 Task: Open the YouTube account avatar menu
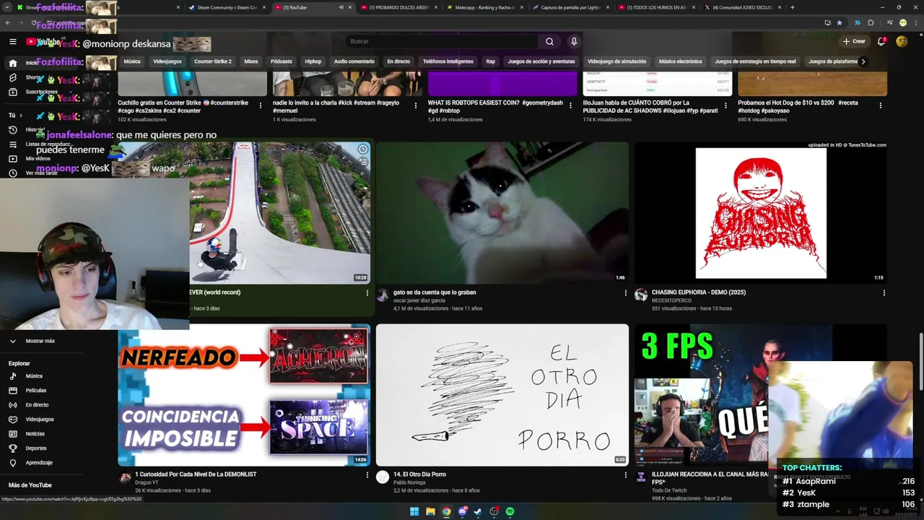click(x=902, y=41)
